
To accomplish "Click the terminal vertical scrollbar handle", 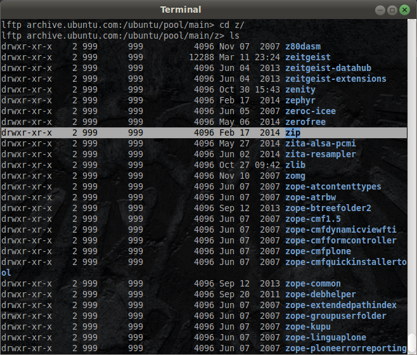I will click(412, 344).
